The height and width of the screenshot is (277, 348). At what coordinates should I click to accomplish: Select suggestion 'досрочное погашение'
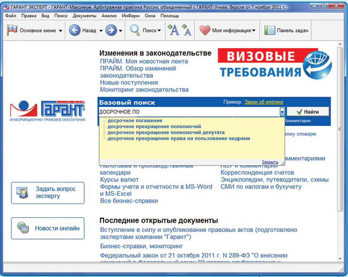pos(135,120)
